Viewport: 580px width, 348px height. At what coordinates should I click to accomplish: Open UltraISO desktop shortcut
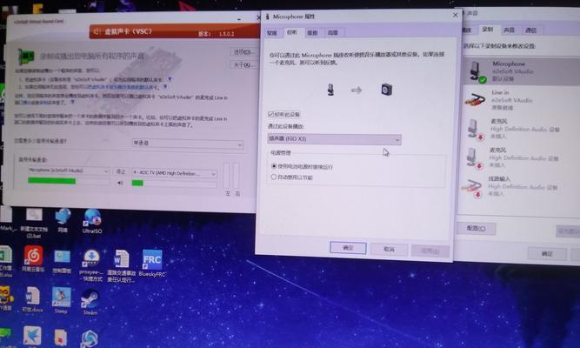tap(92, 221)
